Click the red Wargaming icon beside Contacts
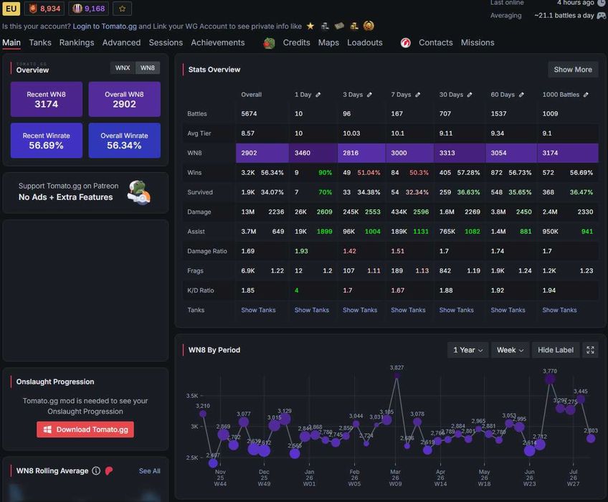The image size is (608, 502). coord(406,43)
